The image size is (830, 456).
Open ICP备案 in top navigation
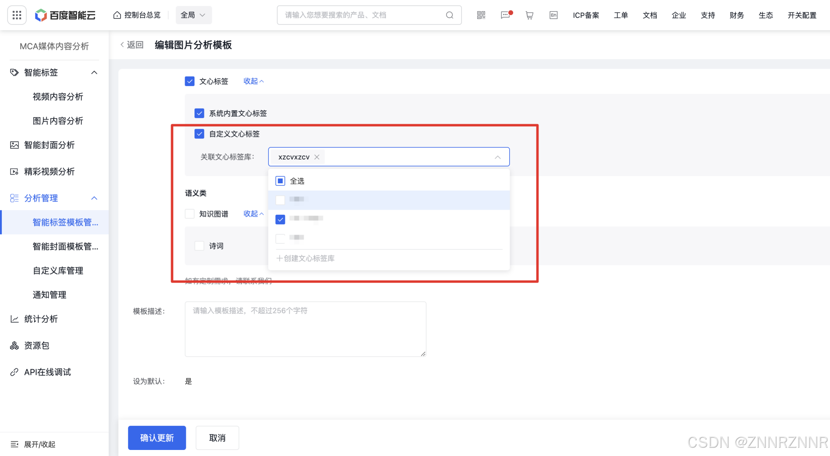click(x=586, y=15)
